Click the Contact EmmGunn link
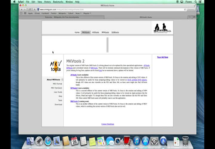The image size is (215, 149). [107, 124]
